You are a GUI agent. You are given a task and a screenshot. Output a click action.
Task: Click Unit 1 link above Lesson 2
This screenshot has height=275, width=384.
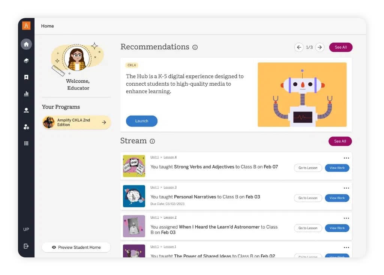click(x=154, y=217)
